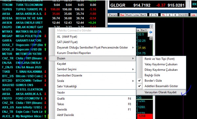197x119 pixels.
Task: Select the Line chart type button
Action: 136,15
